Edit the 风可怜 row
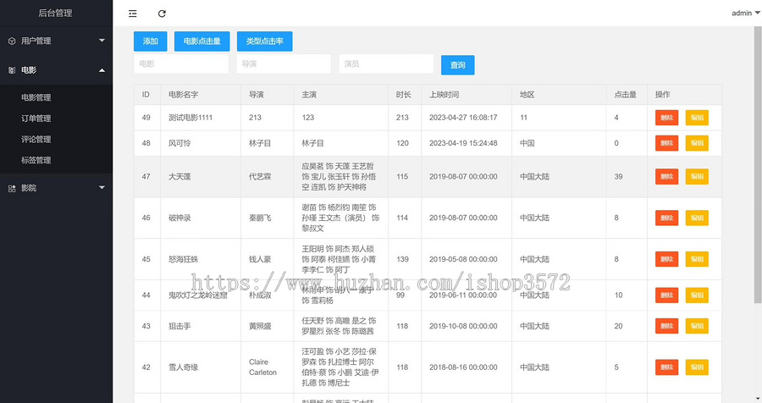The height and width of the screenshot is (403, 762). pyautogui.click(x=697, y=143)
